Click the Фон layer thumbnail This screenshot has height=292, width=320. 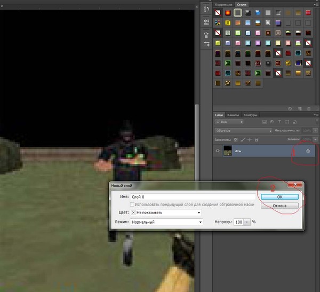tap(228, 151)
